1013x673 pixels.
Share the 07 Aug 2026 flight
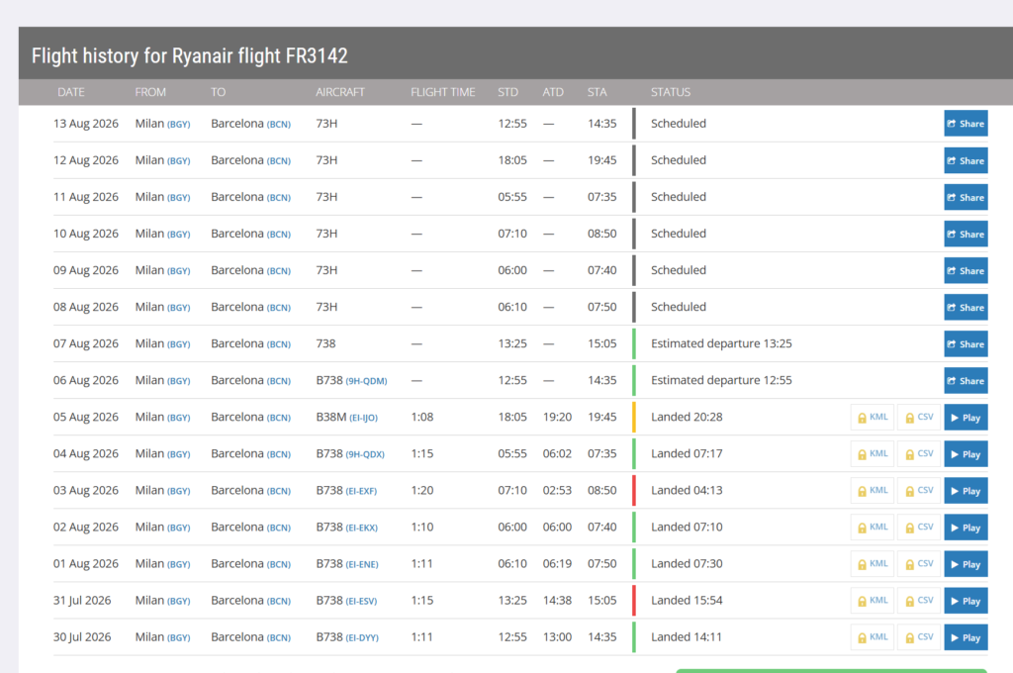tap(966, 344)
